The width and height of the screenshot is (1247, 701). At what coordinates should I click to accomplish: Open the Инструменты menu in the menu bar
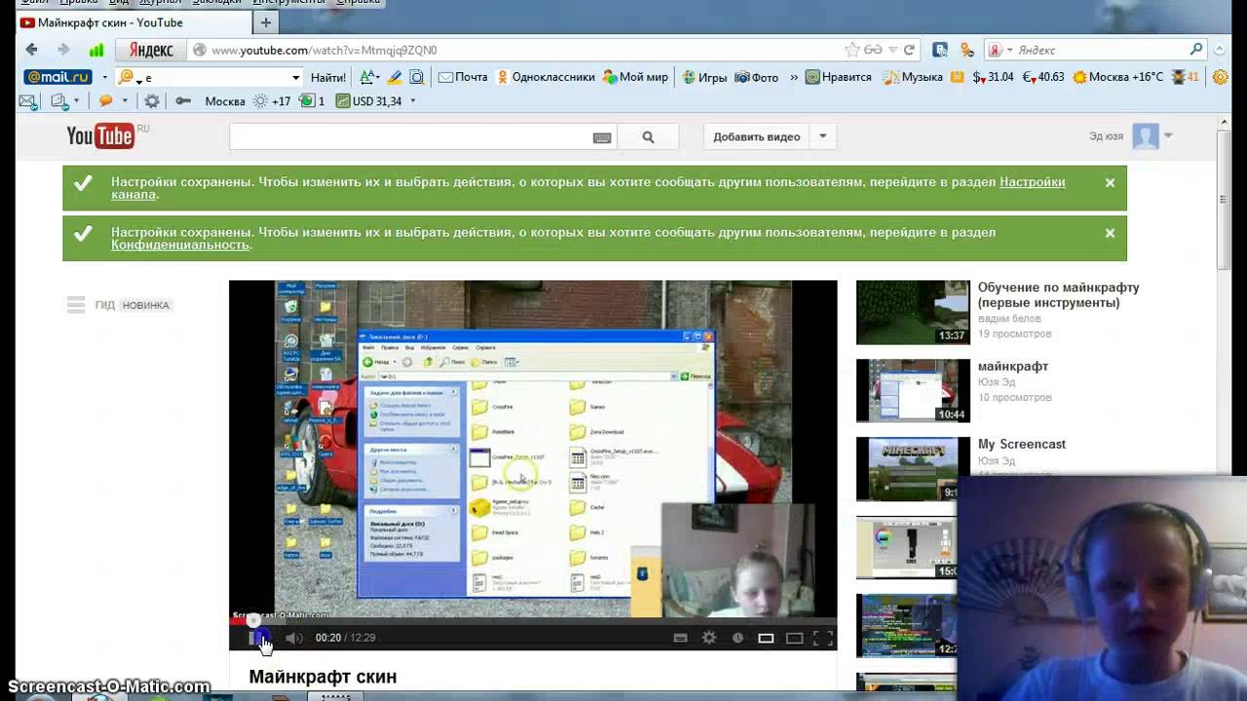[x=288, y=2]
